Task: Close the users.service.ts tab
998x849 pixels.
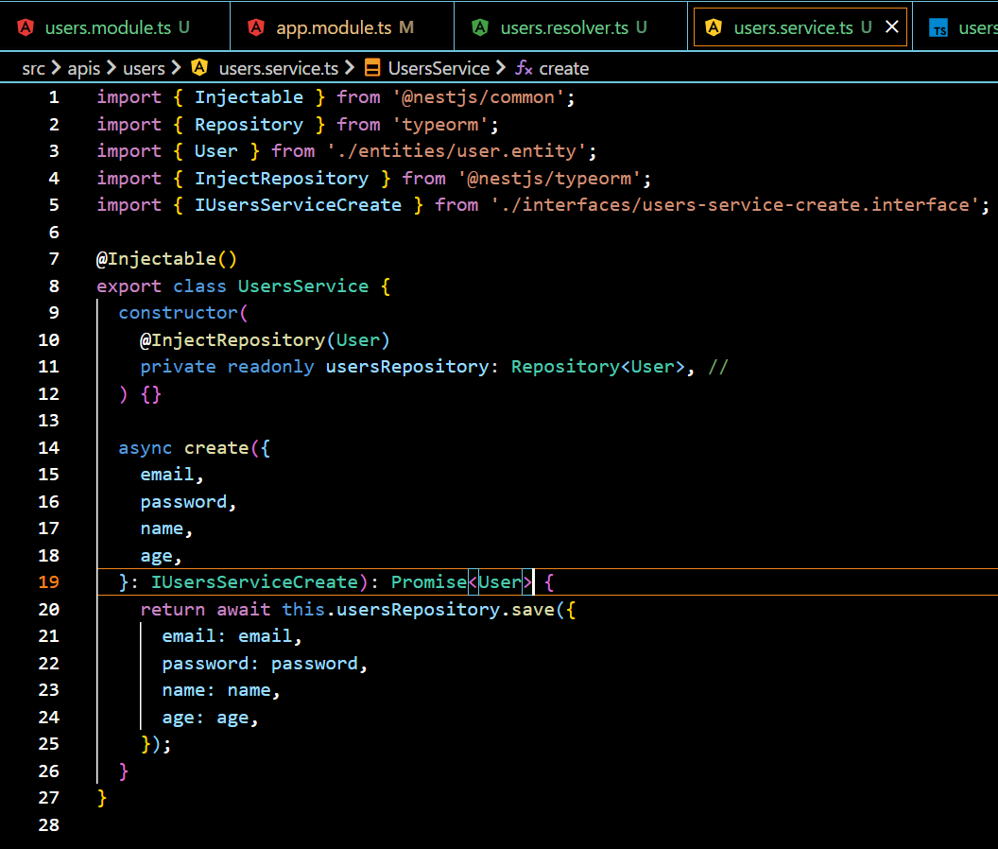Action: tap(892, 26)
